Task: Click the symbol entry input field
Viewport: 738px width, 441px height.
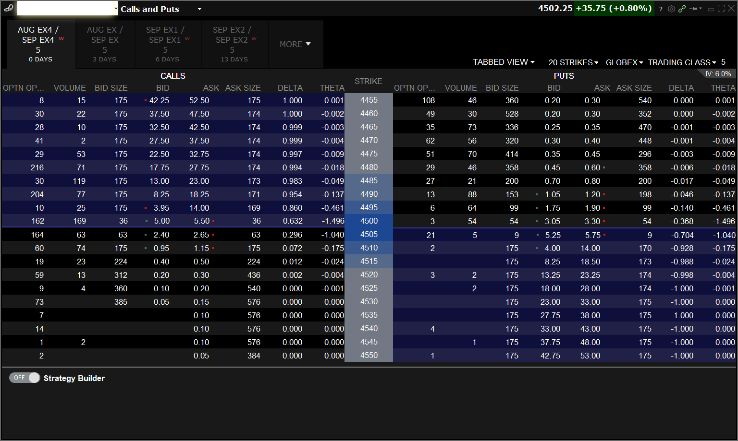Action: pyautogui.click(x=66, y=8)
